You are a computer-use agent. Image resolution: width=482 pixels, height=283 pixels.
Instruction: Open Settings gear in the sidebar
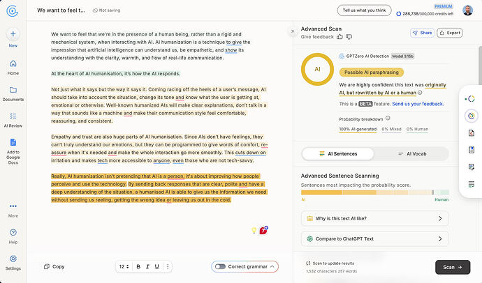(x=13, y=259)
